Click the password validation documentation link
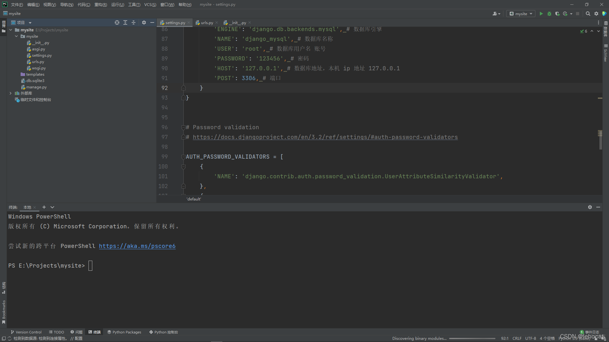Screen dimensions: 609x342 (x=325, y=137)
